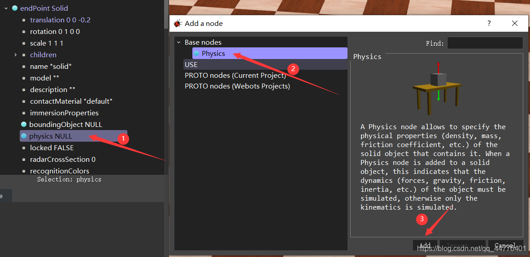
Task: Select PROTO nodes (Current Project)
Action: (235, 76)
